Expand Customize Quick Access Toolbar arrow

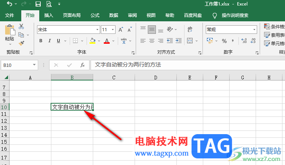click(59, 4)
